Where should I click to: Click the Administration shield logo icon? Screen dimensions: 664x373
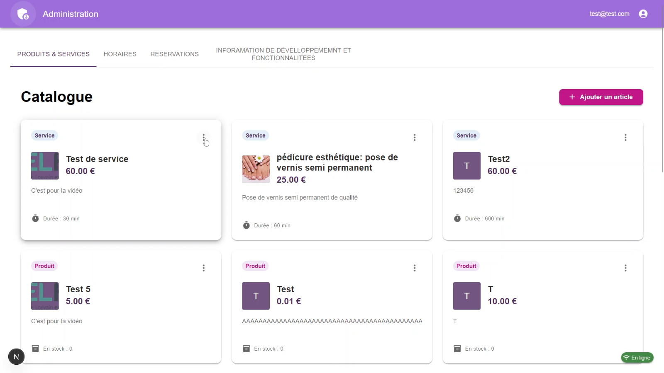[23, 14]
